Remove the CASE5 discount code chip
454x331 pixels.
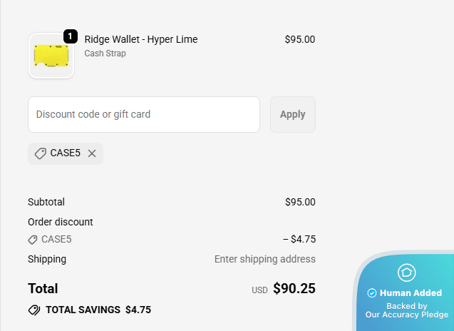point(92,153)
